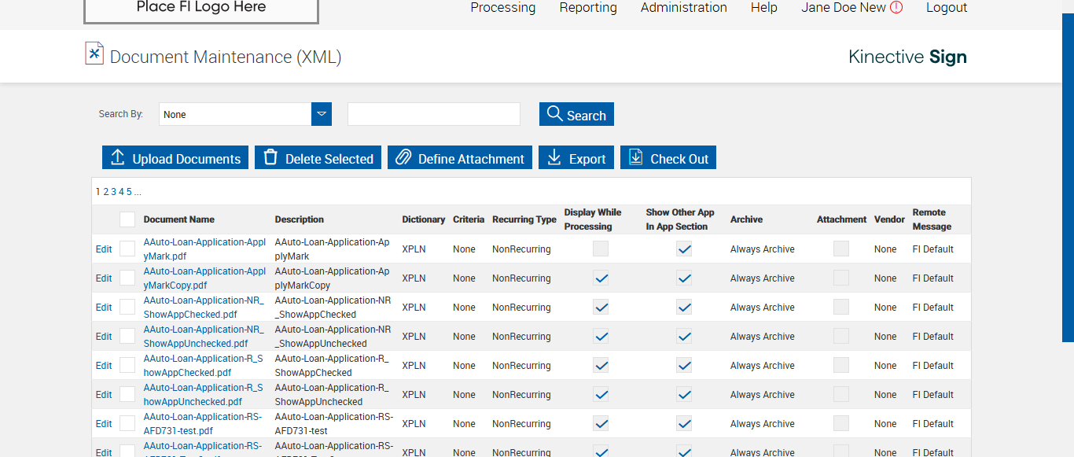This screenshot has height=457, width=1074.
Task: Open the Reporting menu
Action: coord(588,8)
